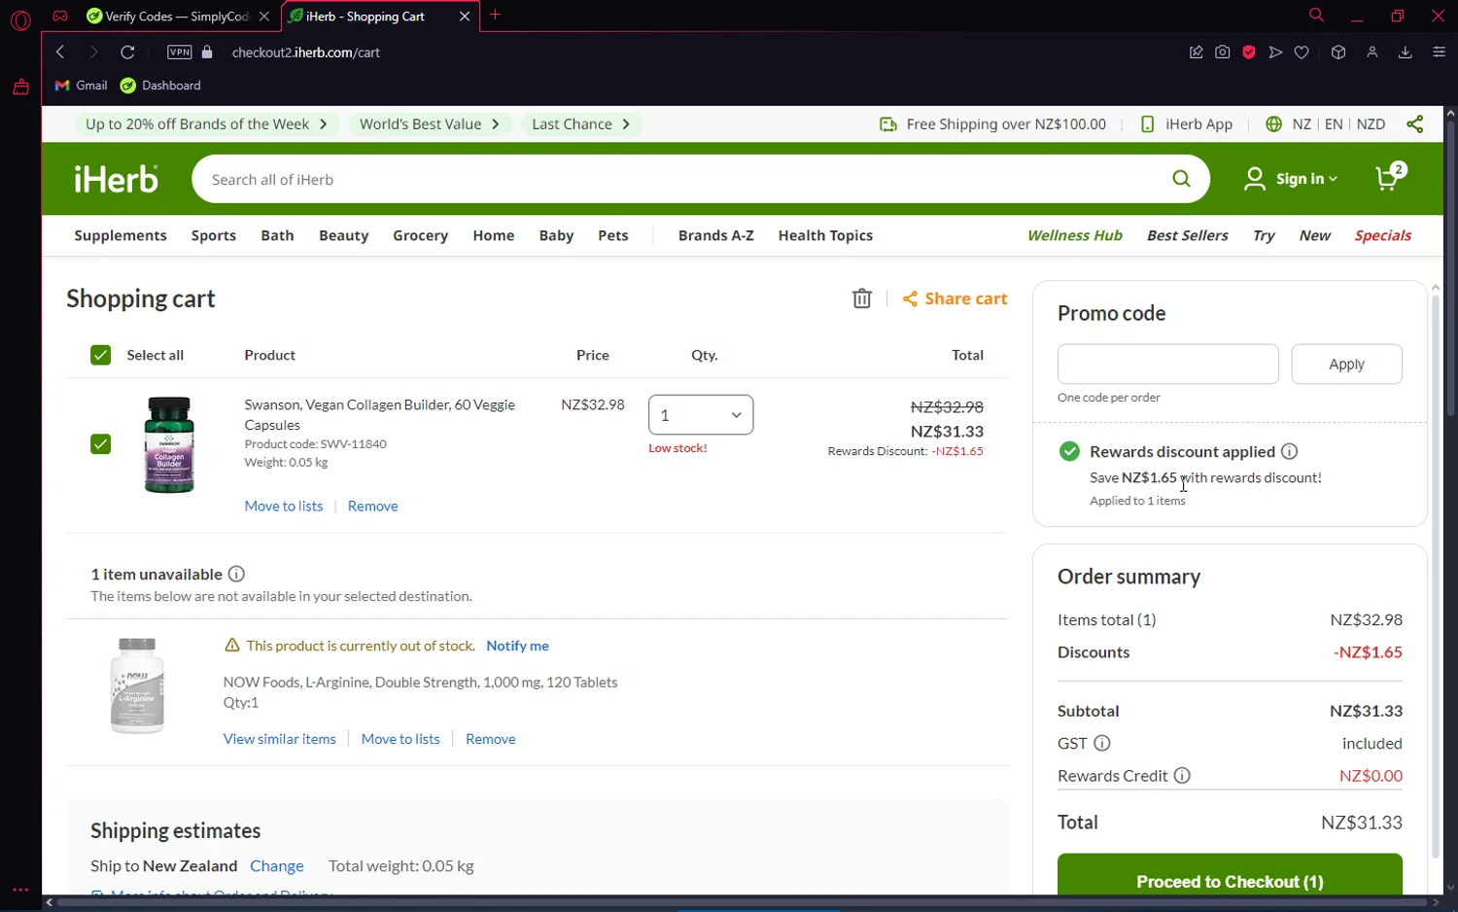Show the GST info tooltip
Screen dimensions: 1458x912
tap(1101, 743)
